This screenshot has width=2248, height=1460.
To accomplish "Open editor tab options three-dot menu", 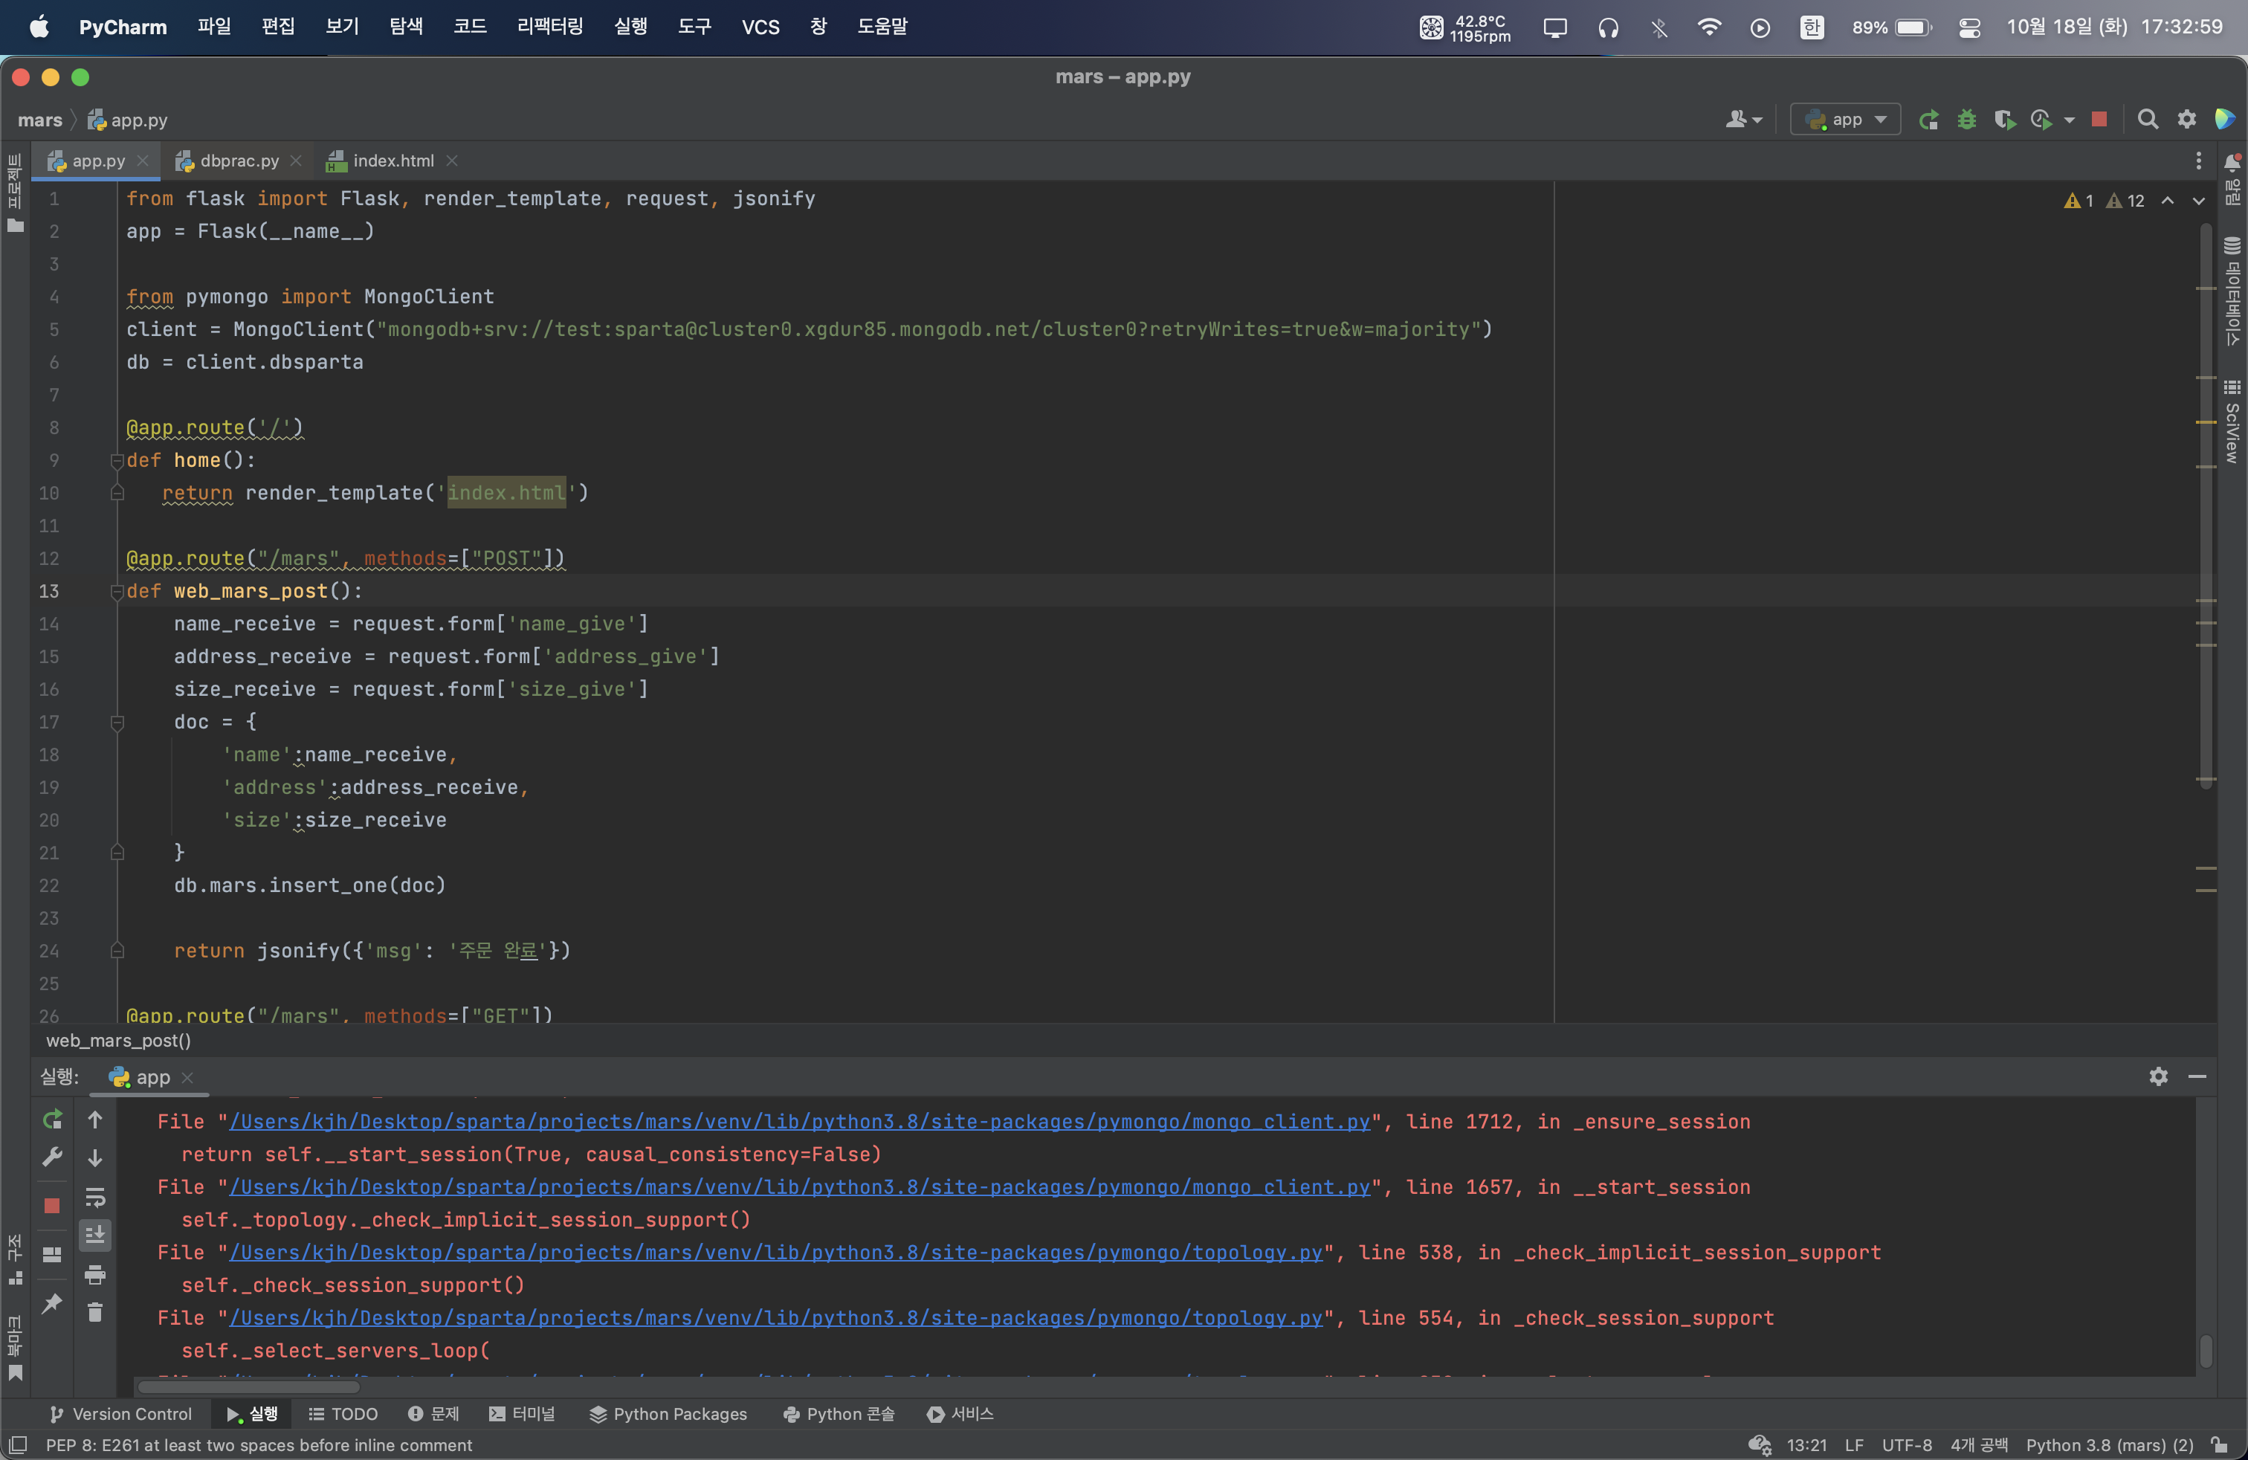I will pyautogui.click(x=2199, y=161).
